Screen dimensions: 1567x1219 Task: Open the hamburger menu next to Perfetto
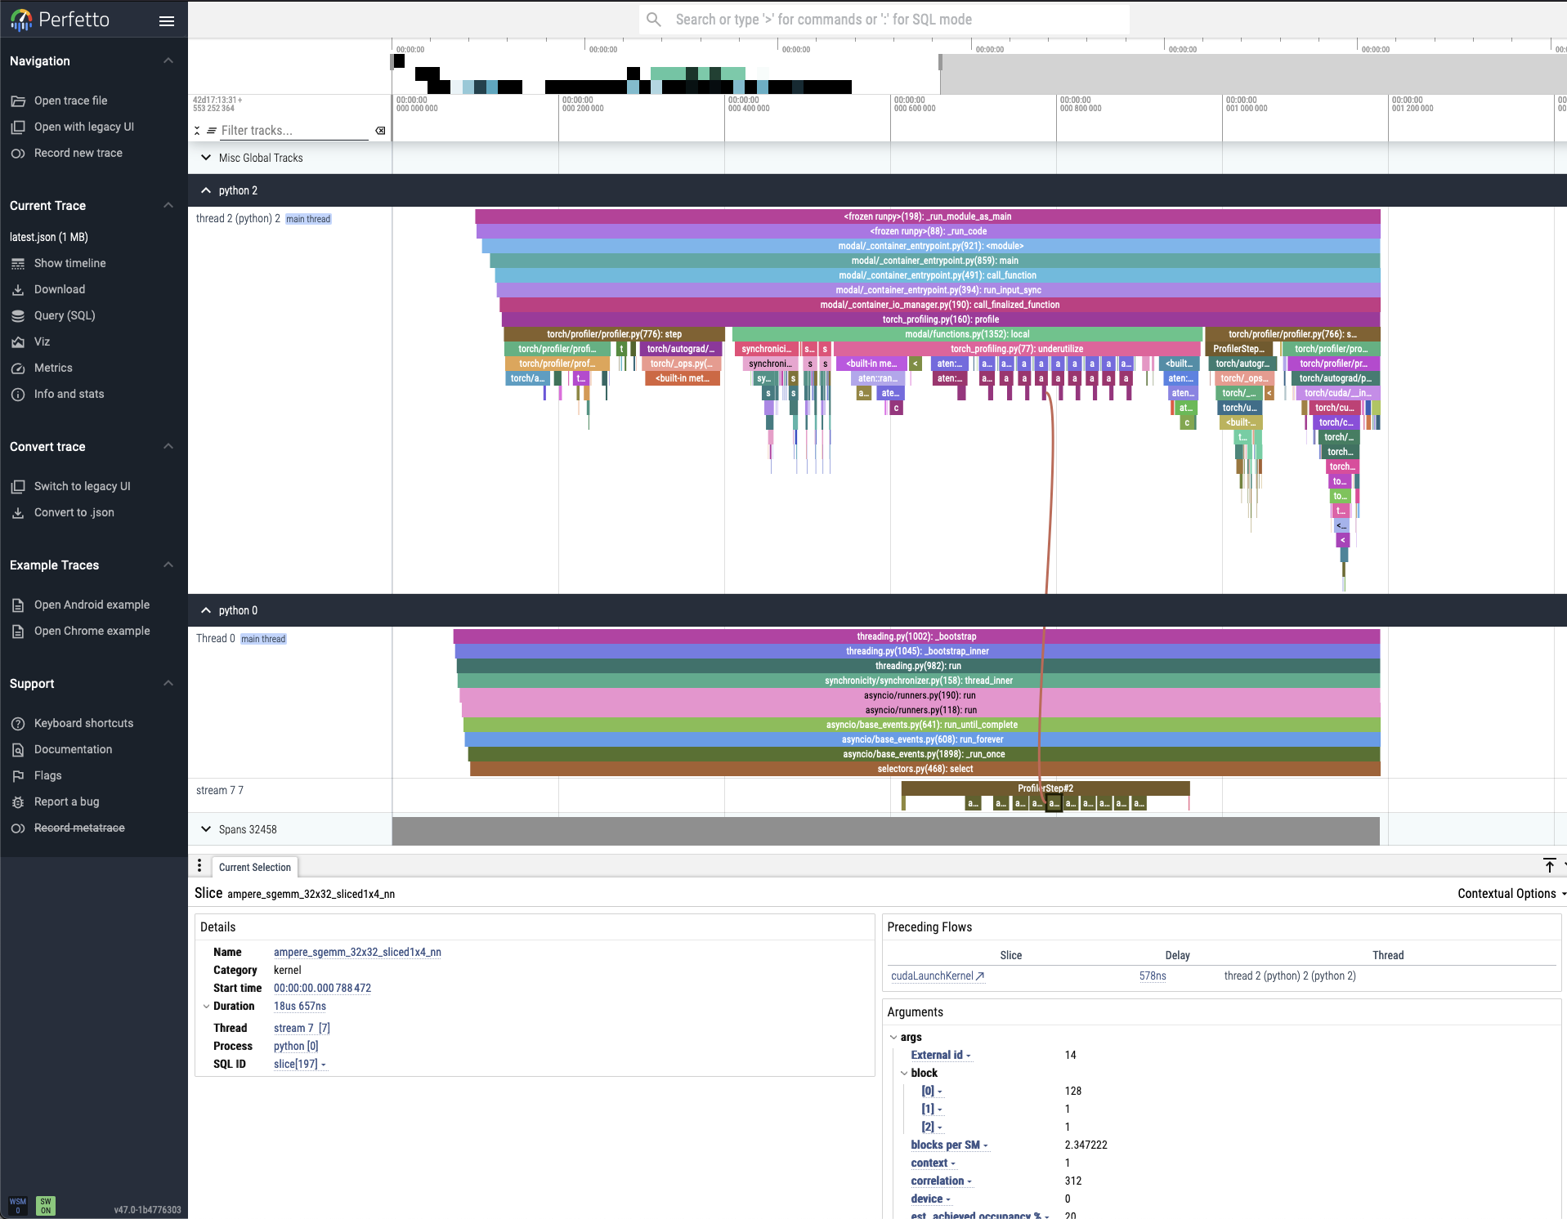tap(167, 20)
